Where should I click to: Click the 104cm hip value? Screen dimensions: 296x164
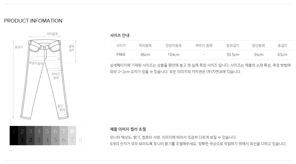pos(173,55)
